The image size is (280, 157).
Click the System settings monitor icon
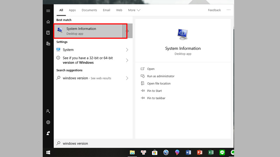58,50
